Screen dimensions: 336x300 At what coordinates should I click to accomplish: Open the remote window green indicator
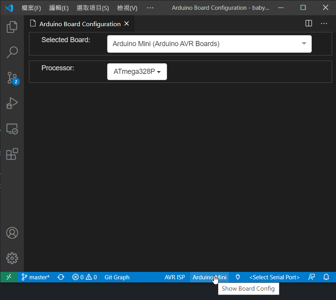[x=9, y=277]
